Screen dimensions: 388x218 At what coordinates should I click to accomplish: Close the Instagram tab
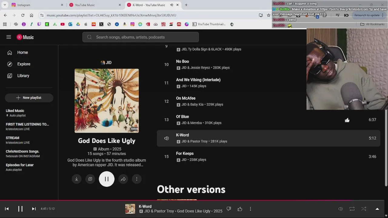62,5
